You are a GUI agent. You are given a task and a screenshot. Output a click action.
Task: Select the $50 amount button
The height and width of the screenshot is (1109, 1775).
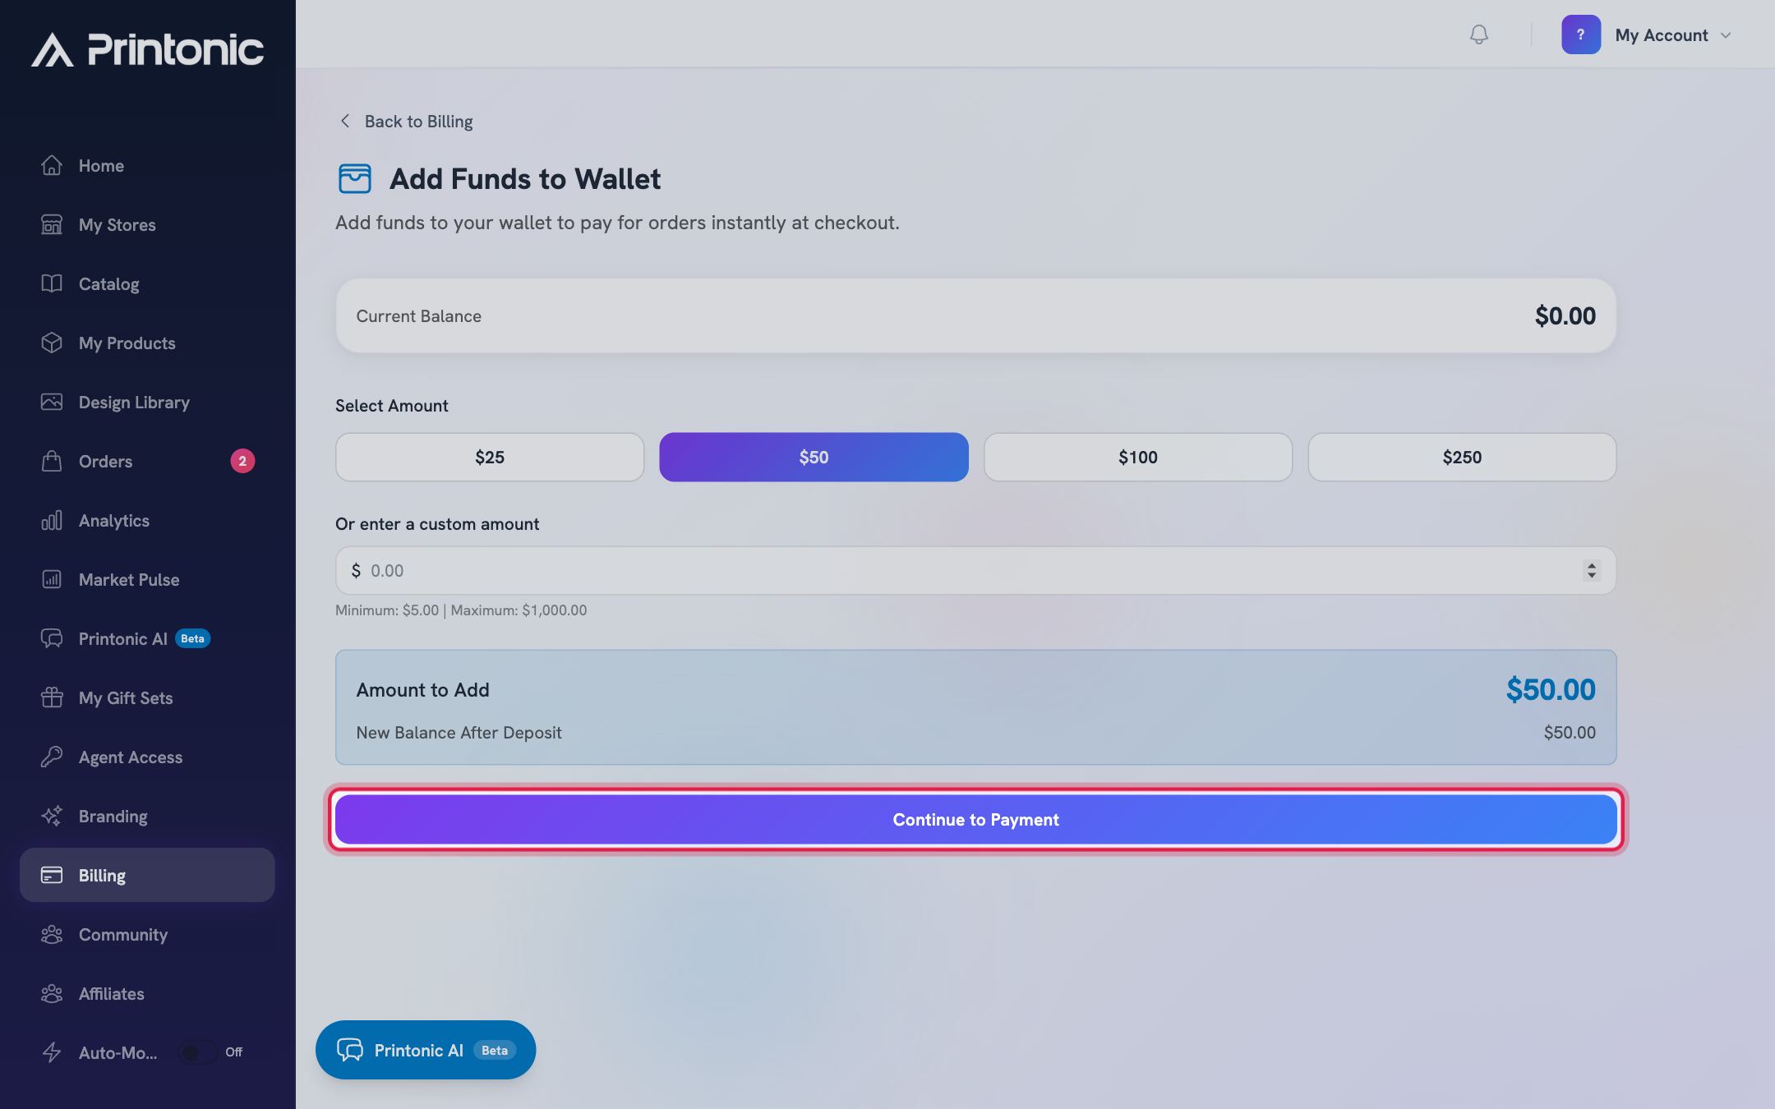(814, 457)
